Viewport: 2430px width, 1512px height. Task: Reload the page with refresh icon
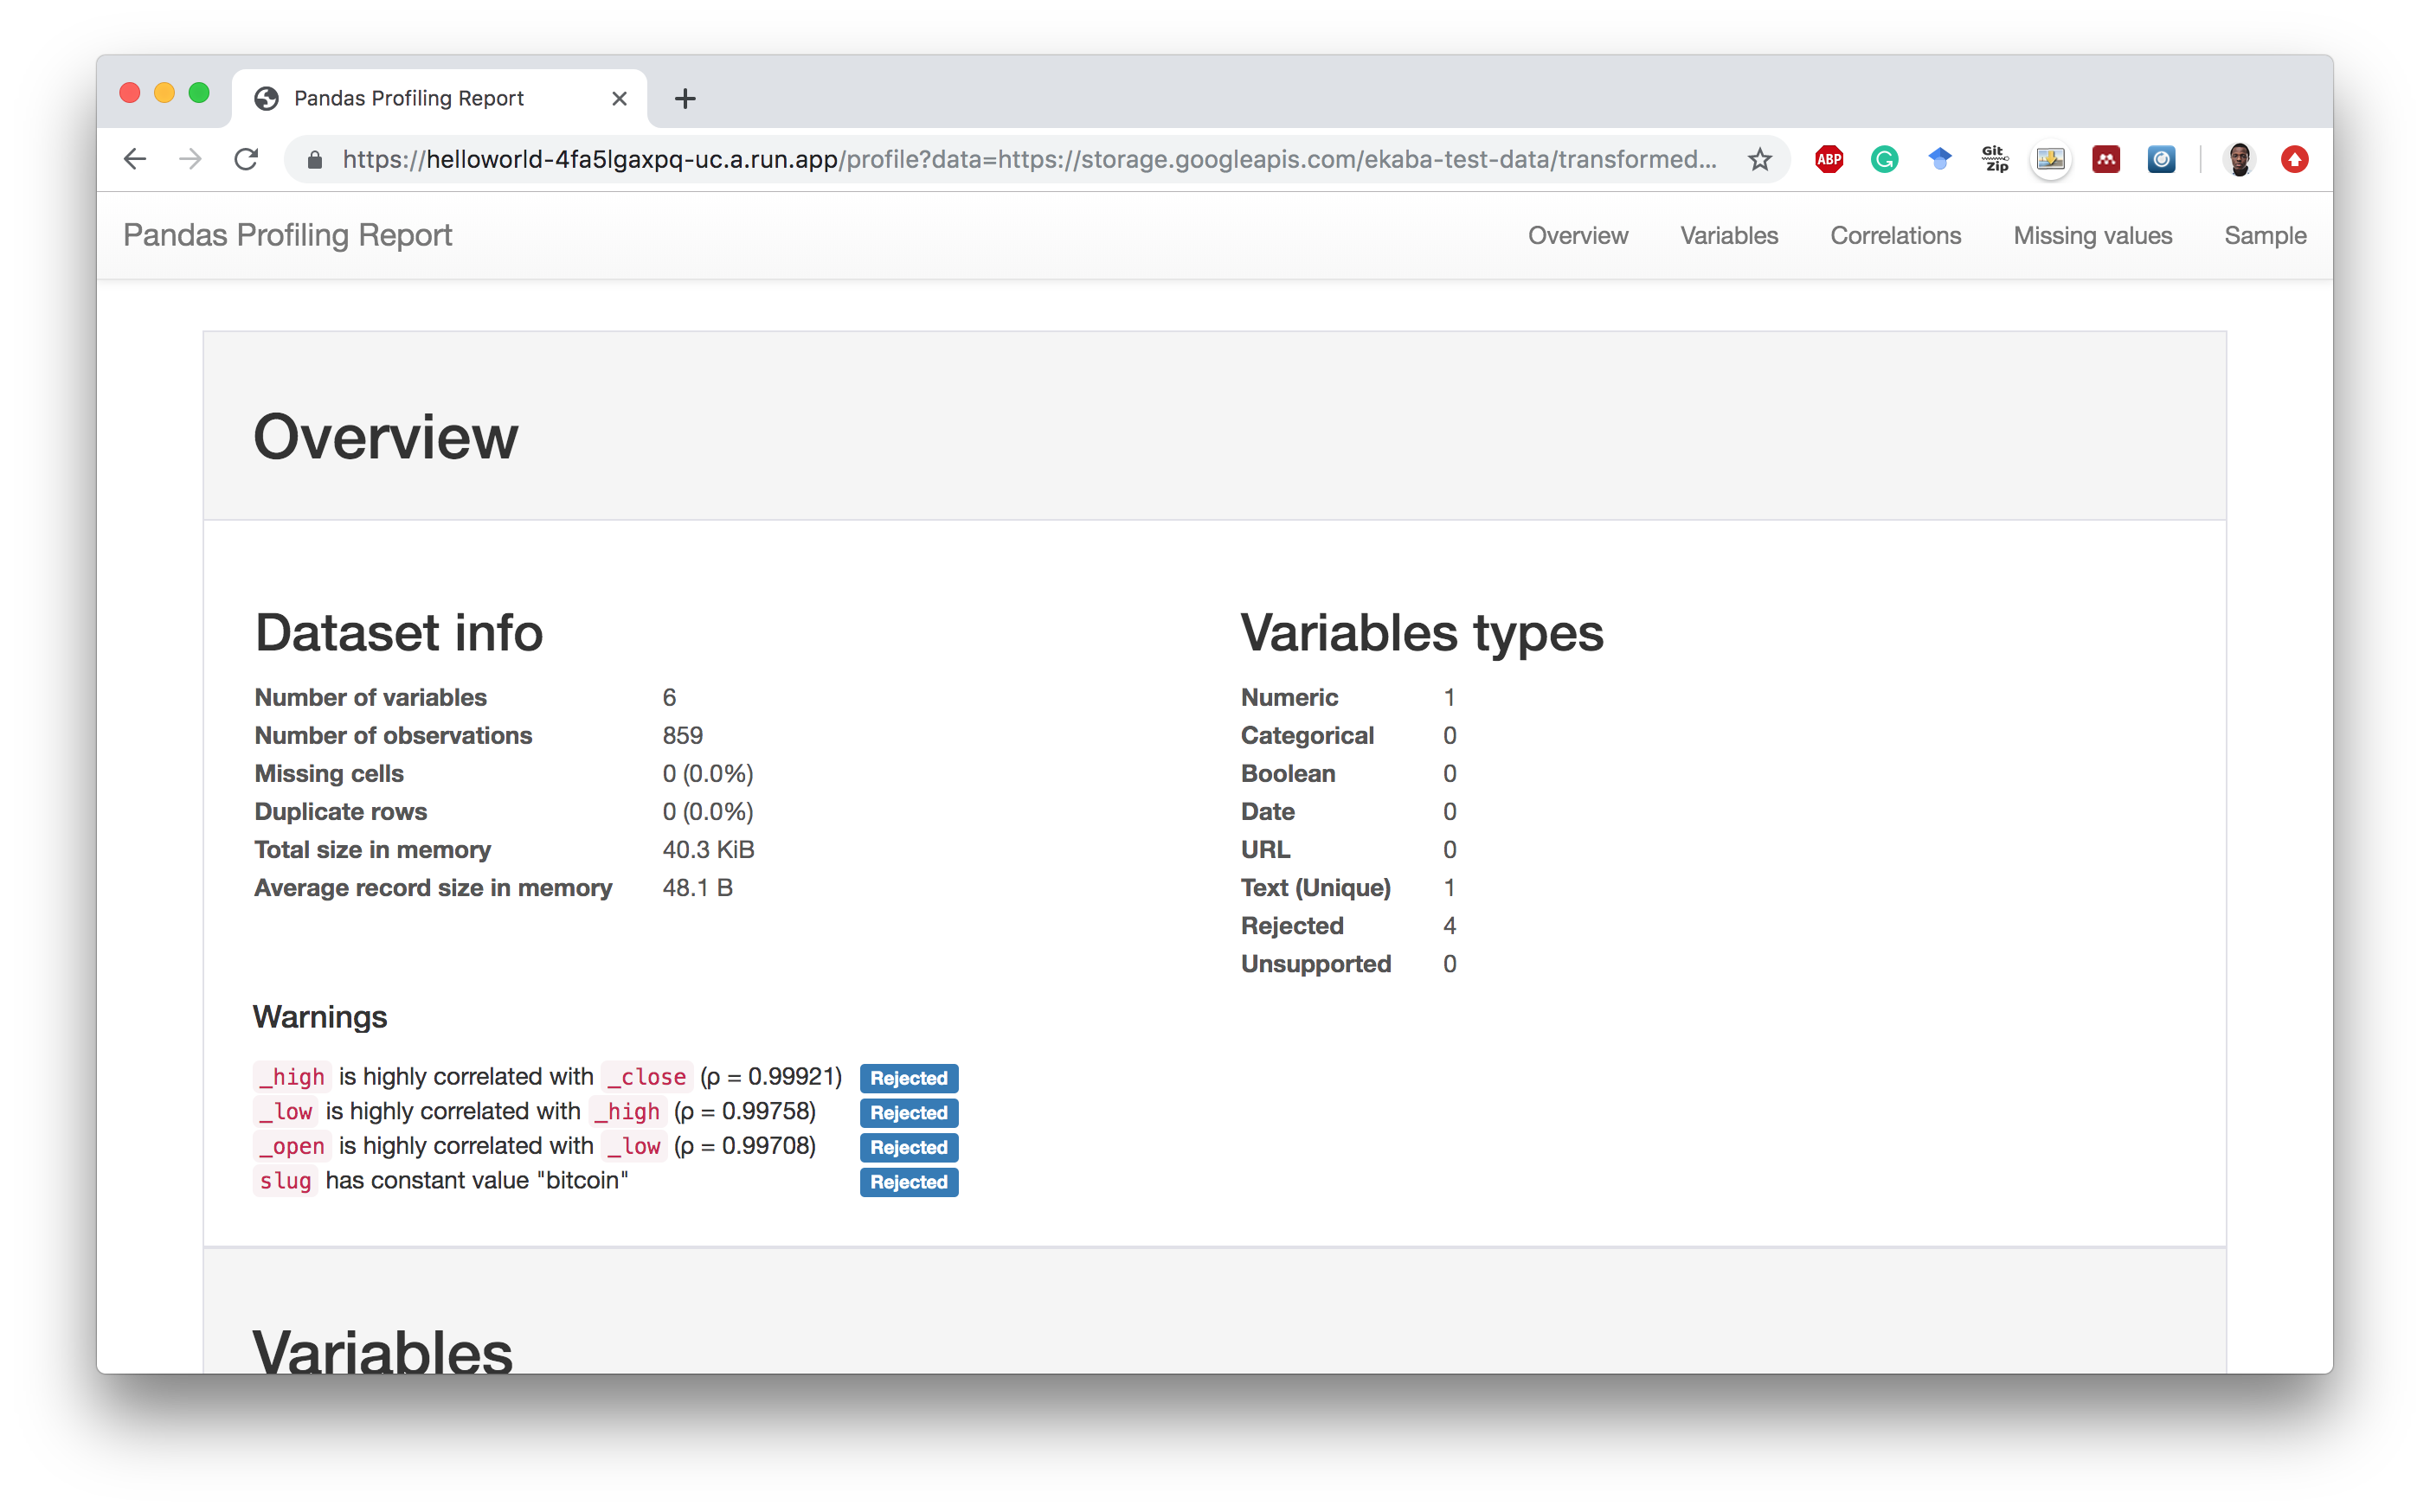pyautogui.click(x=246, y=159)
